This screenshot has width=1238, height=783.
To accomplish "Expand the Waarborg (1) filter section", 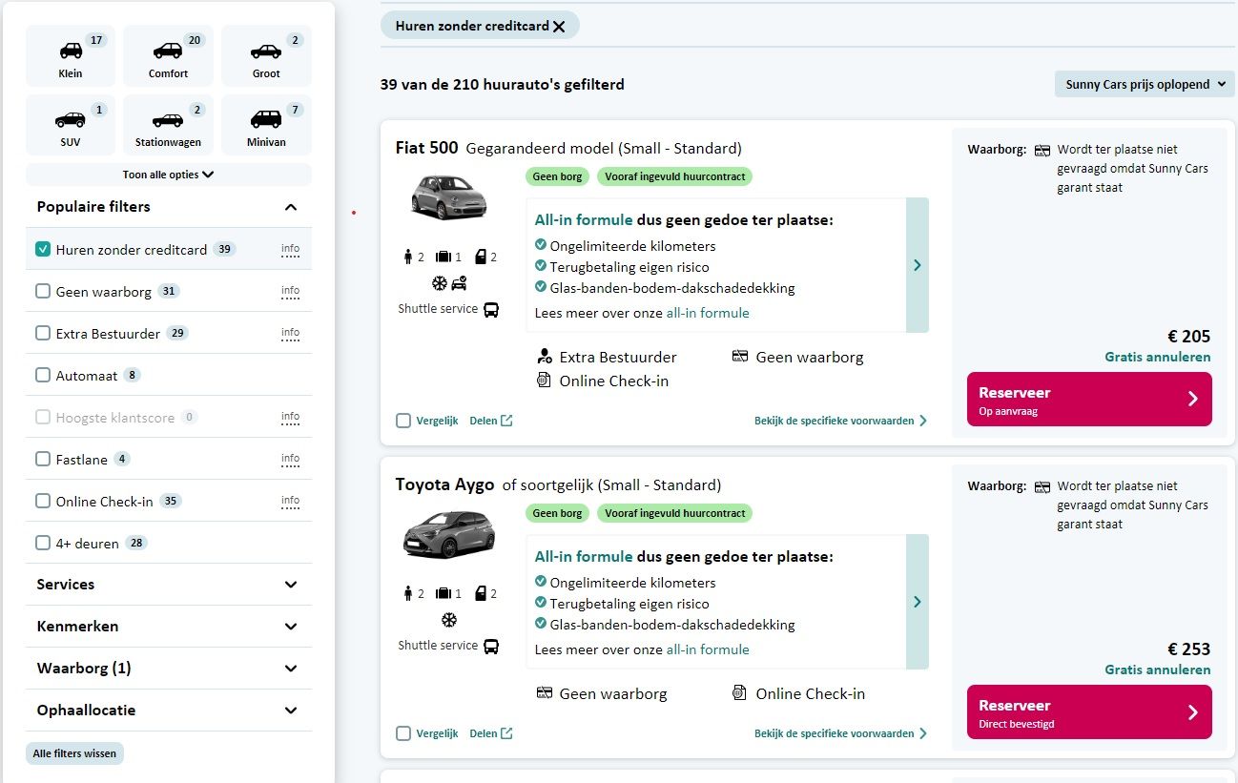I will (169, 669).
